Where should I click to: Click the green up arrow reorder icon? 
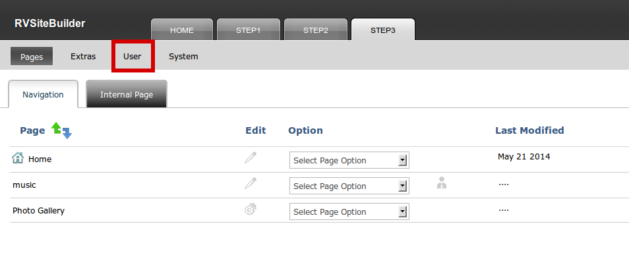(x=57, y=128)
